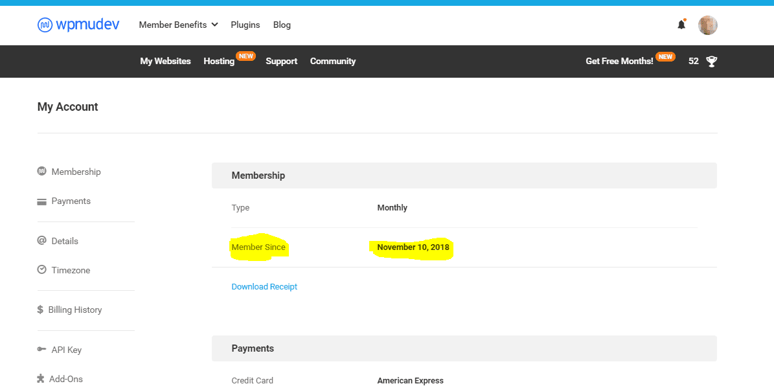
Task: Open the notification bell
Action: pyautogui.click(x=681, y=24)
